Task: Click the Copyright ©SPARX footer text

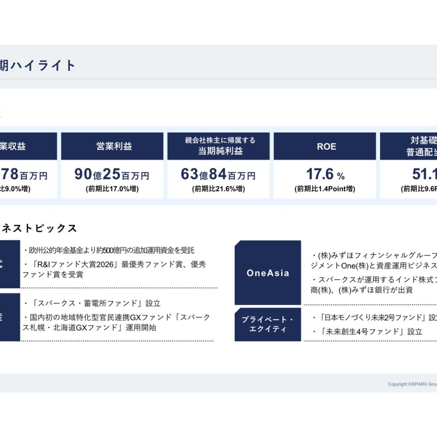Action: click(x=412, y=384)
